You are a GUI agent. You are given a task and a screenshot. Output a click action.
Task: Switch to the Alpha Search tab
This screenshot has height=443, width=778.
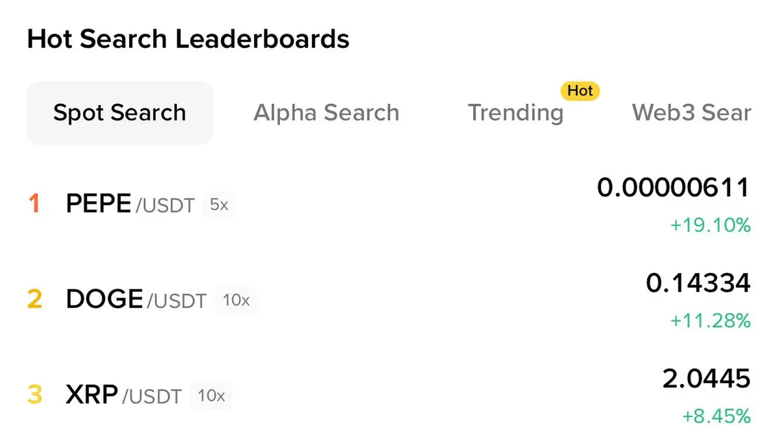click(326, 113)
